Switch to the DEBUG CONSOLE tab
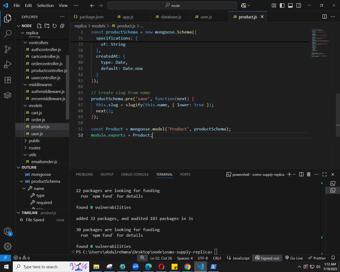This screenshot has height=272, width=340. point(135,174)
